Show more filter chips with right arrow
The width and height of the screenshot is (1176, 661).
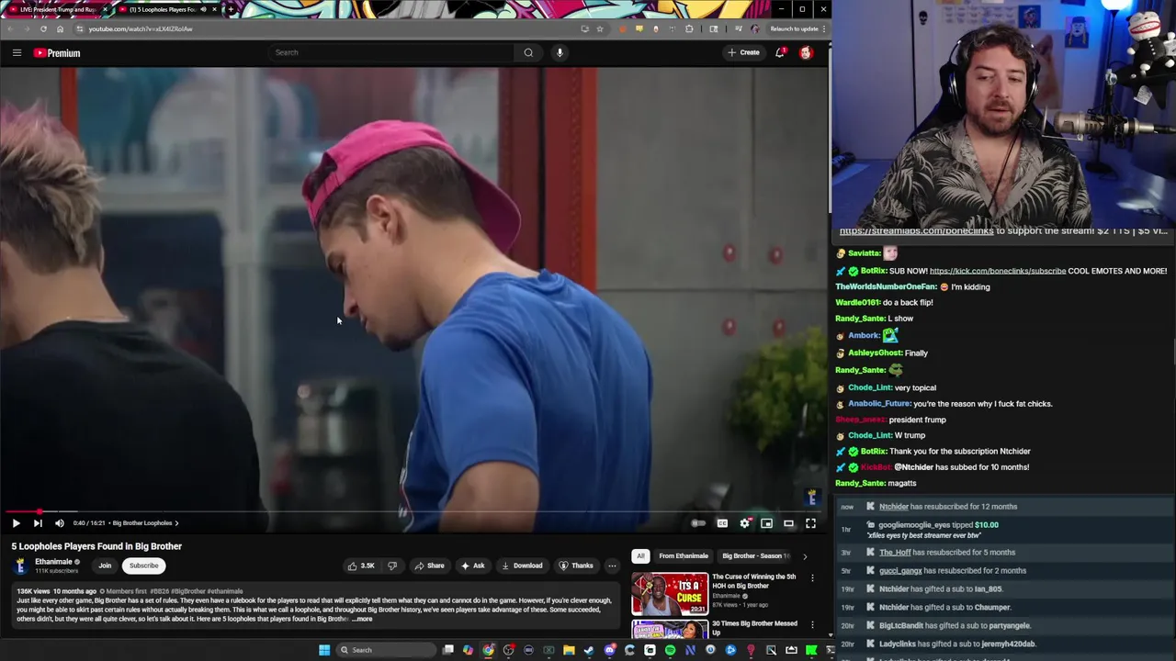pos(805,555)
